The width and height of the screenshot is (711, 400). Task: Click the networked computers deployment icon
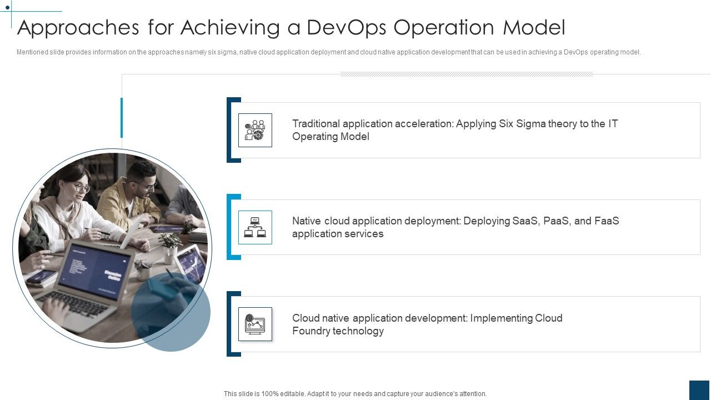[254, 227]
